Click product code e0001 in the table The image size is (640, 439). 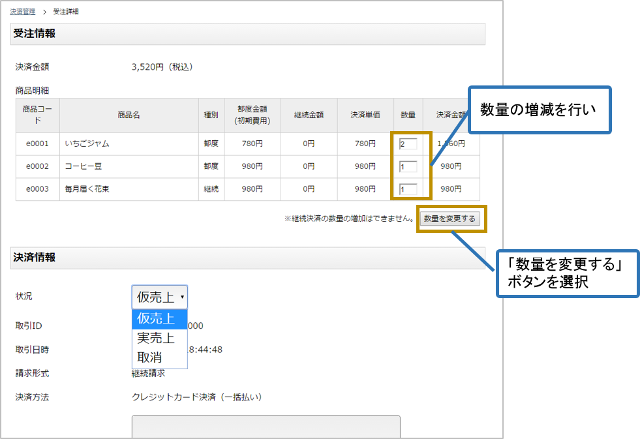pyautogui.click(x=37, y=144)
